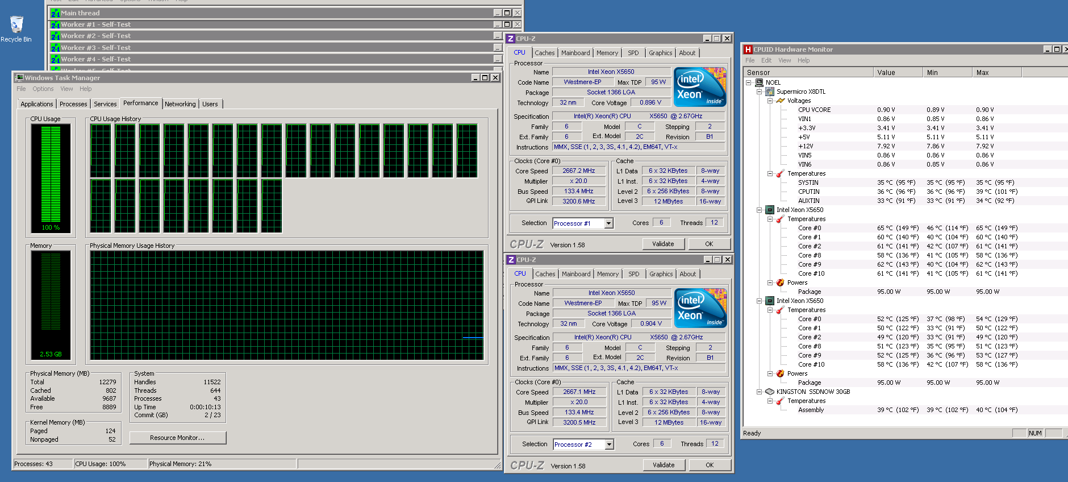Open Caches tab in Processor #1 CPU-Z

(544, 53)
